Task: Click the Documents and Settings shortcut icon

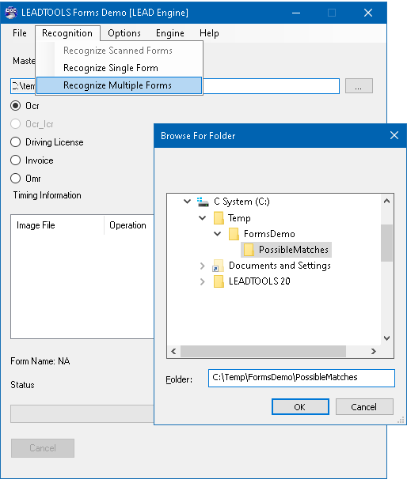Action: pyautogui.click(x=219, y=266)
